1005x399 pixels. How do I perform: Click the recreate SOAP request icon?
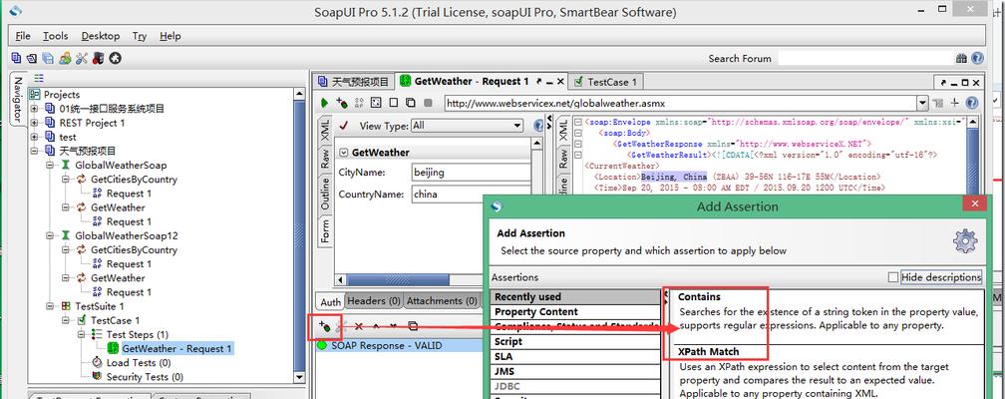359,103
